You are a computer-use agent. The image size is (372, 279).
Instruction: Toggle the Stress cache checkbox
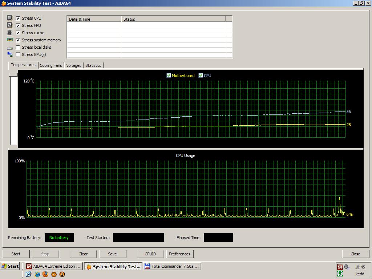click(18, 32)
